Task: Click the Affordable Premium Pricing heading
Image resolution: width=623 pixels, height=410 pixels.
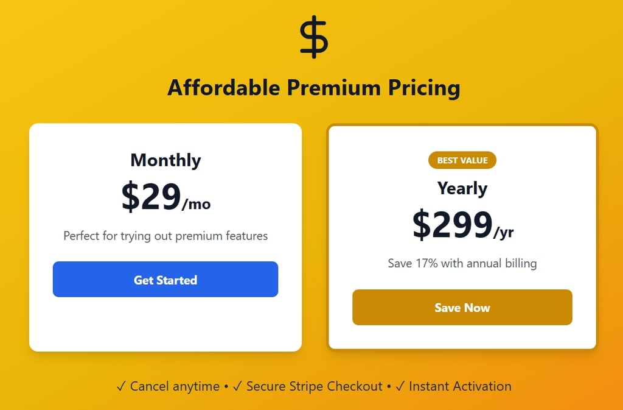Action: pos(314,87)
